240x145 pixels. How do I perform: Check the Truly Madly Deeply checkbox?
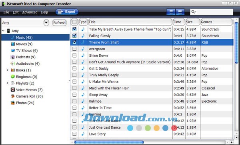click(74, 75)
